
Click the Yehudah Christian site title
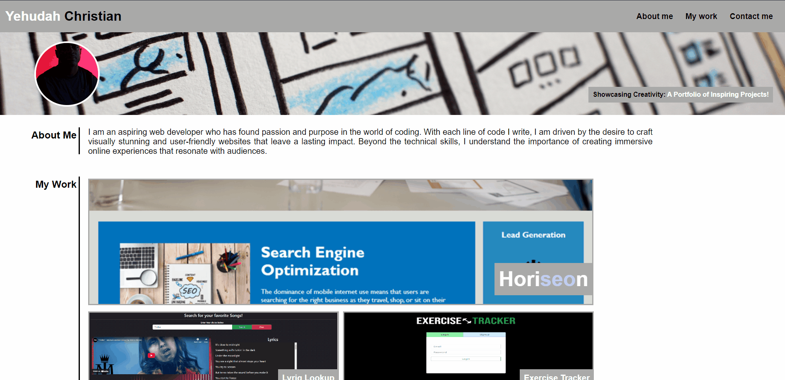tap(63, 16)
